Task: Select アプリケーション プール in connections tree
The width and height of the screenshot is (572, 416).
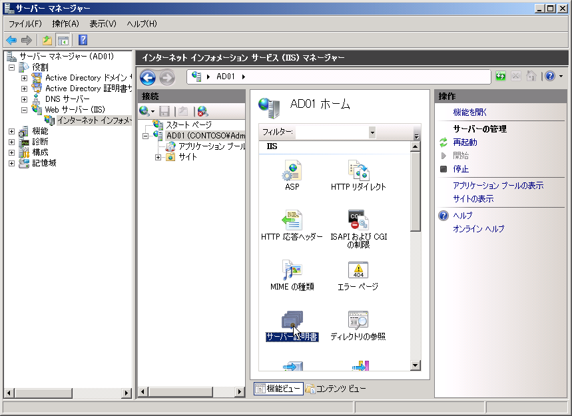Action: click(x=212, y=146)
